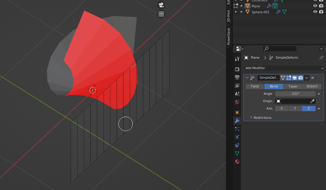Image resolution: width=326 pixels, height=190 pixels.
Task: Set deform axis to X
Action: [x=281, y=108]
